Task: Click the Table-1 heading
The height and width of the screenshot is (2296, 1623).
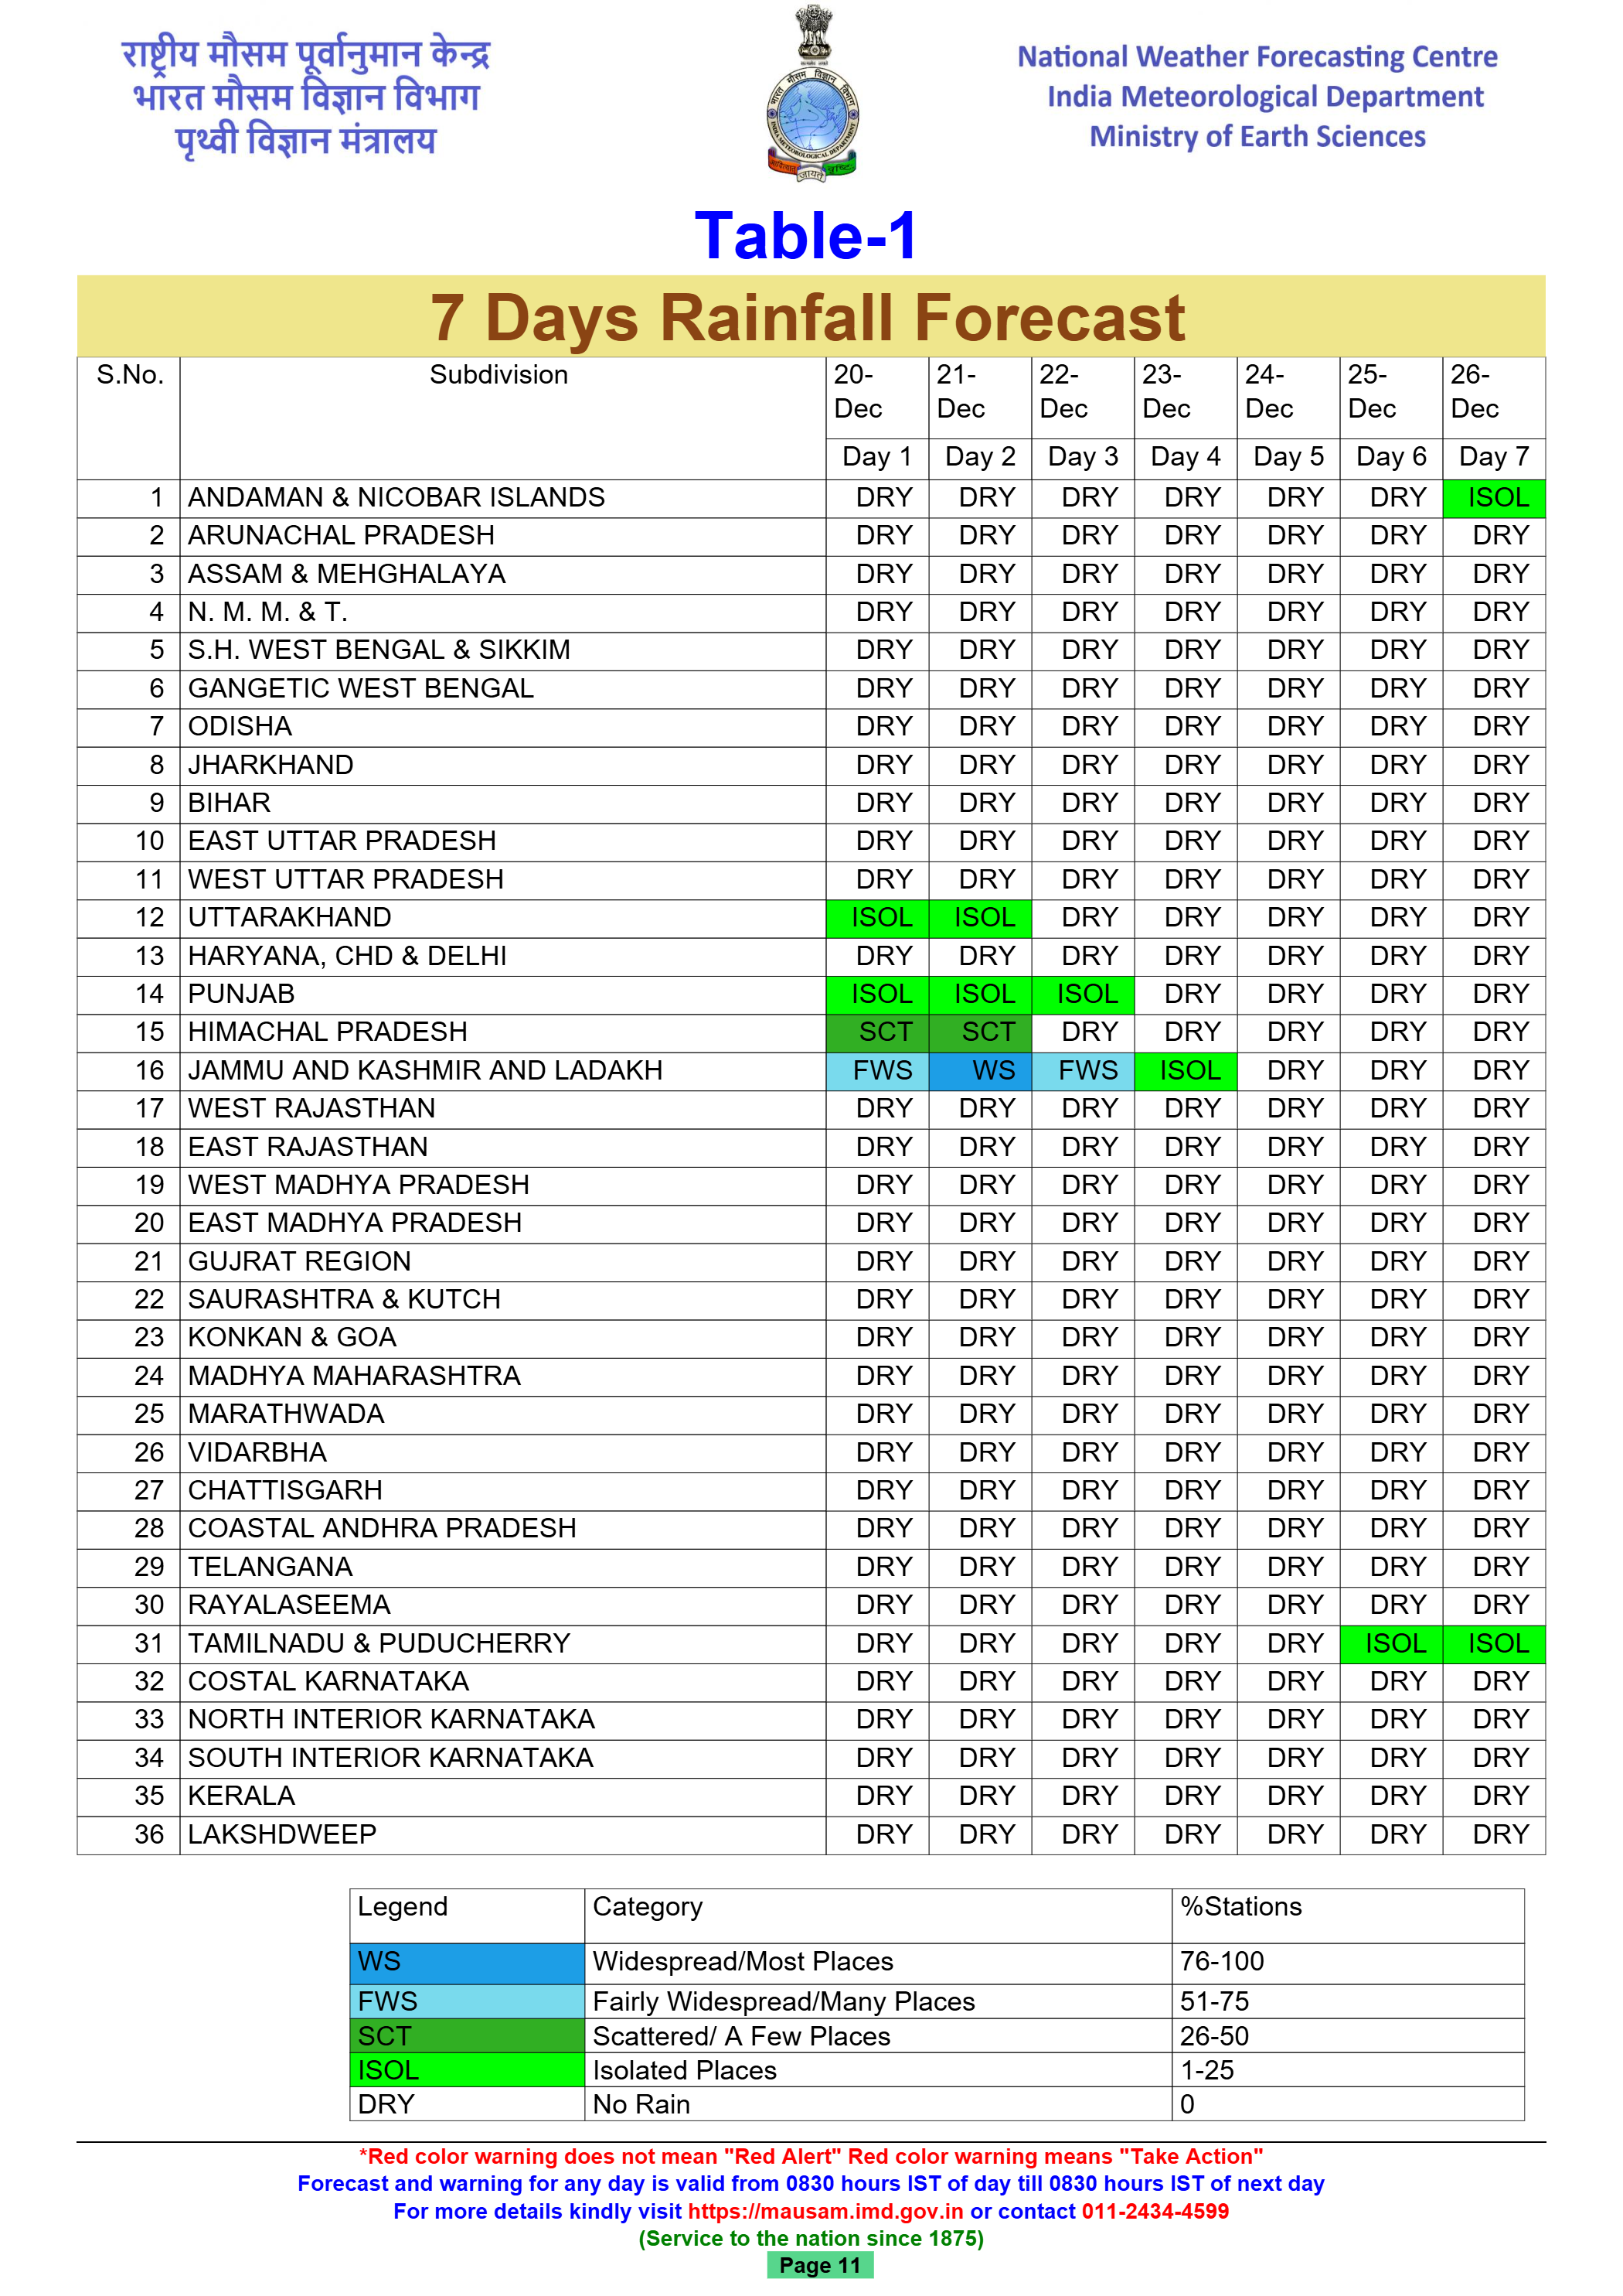Action: pyautogui.click(x=805, y=237)
